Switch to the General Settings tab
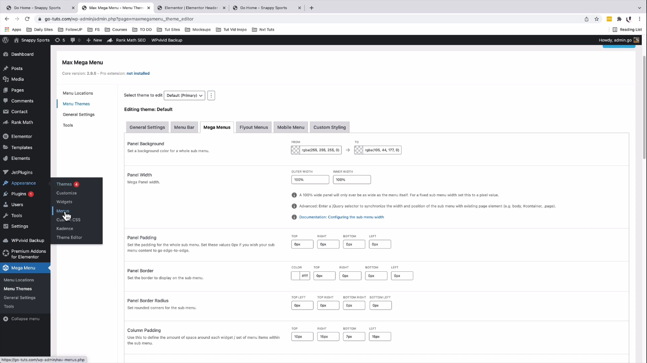The width and height of the screenshot is (647, 363). 147,127
